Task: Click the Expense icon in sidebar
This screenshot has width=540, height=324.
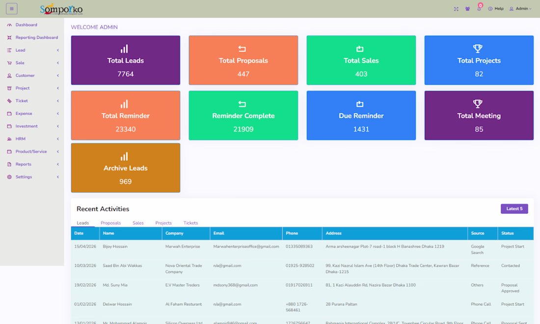Action: (9, 114)
